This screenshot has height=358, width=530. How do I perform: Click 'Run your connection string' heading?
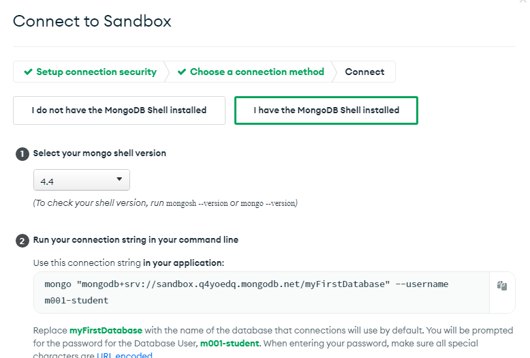pos(136,240)
